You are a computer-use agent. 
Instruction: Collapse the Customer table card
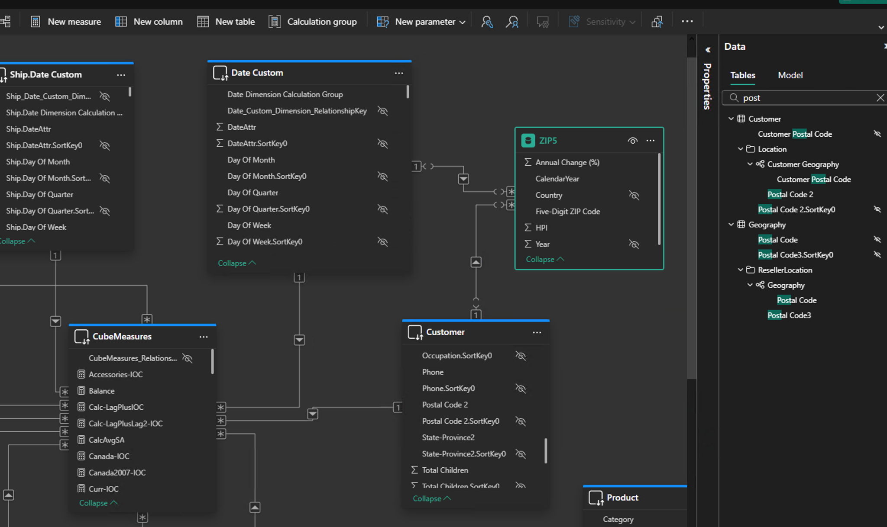pyautogui.click(x=431, y=498)
